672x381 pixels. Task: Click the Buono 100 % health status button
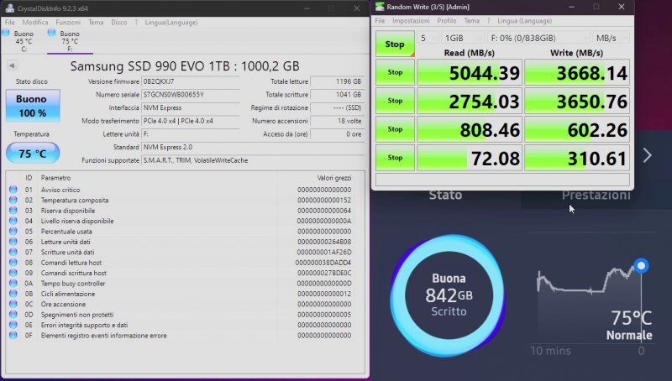[33, 105]
